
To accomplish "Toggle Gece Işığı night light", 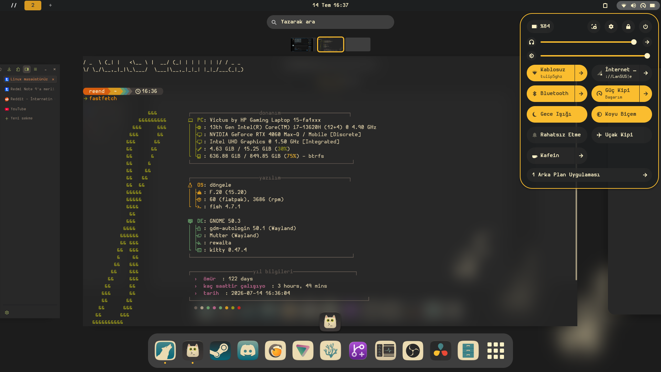I will [557, 114].
